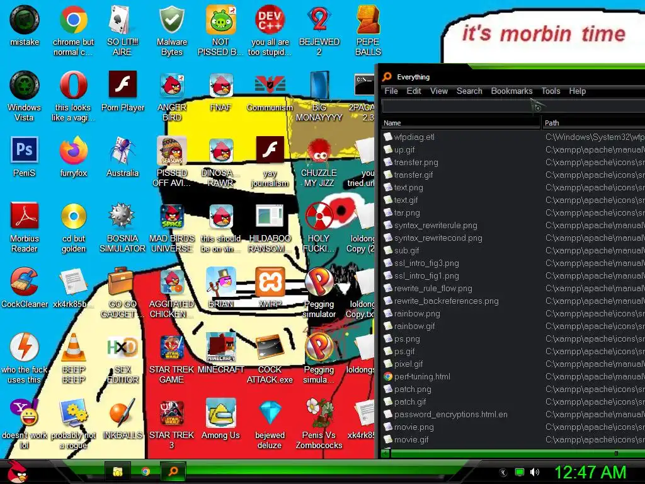Open the file explorer taskbar button

point(118,471)
